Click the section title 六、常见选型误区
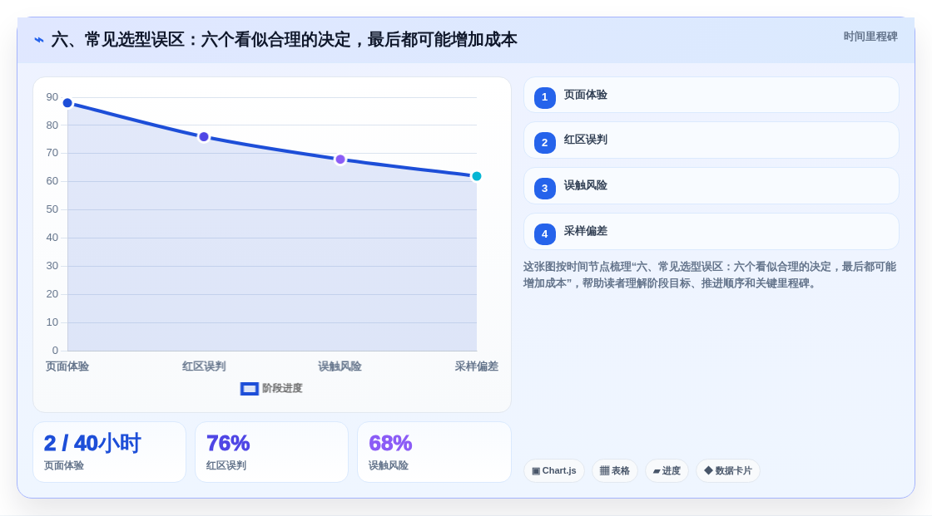Screen dimensions: 932x516 [284, 40]
